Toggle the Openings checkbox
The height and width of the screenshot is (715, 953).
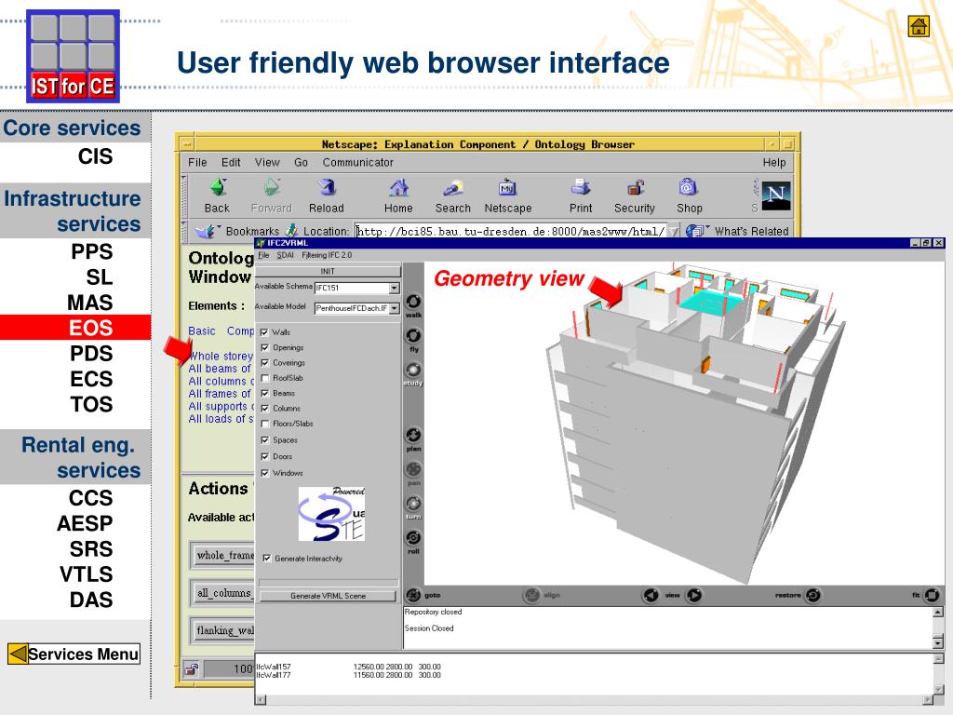click(264, 348)
